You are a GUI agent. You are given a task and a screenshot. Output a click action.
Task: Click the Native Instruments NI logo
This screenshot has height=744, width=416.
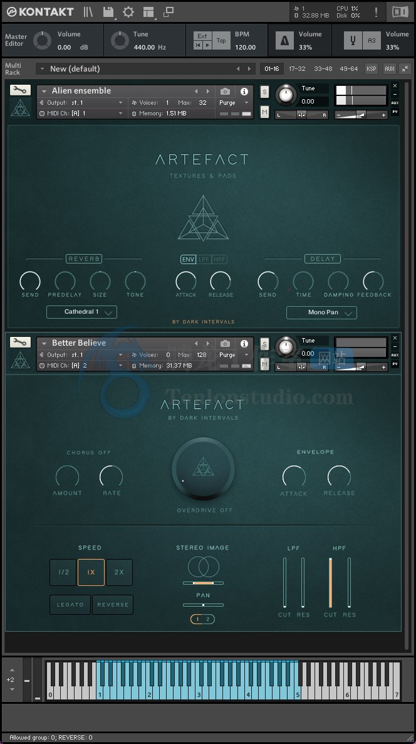[400, 12]
